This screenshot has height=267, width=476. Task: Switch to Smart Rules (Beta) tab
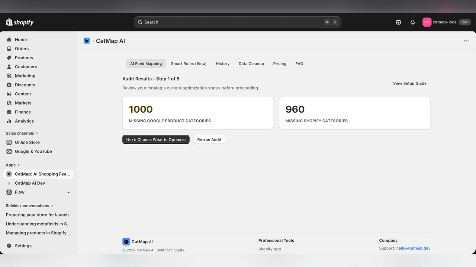click(189, 64)
